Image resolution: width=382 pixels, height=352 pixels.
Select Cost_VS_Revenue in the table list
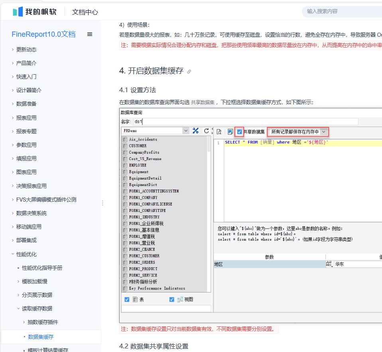(x=145, y=159)
